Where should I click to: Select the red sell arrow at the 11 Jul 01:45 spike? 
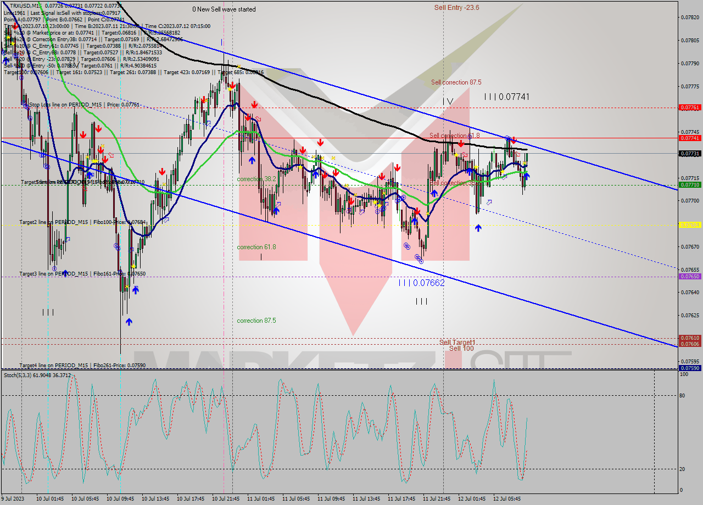pyautogui.click(x=254, y=104)
